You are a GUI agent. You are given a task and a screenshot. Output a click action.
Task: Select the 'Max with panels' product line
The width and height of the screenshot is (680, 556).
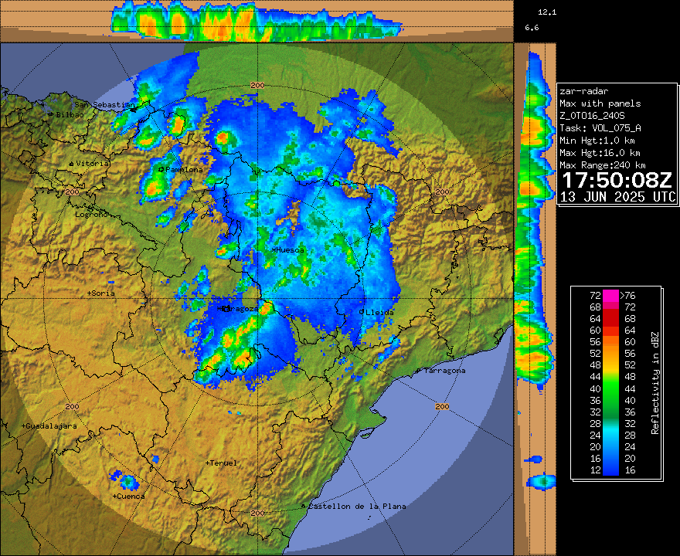click(x=600, y=103)
